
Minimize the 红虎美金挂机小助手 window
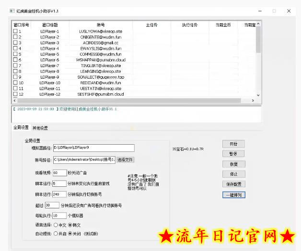260,11
